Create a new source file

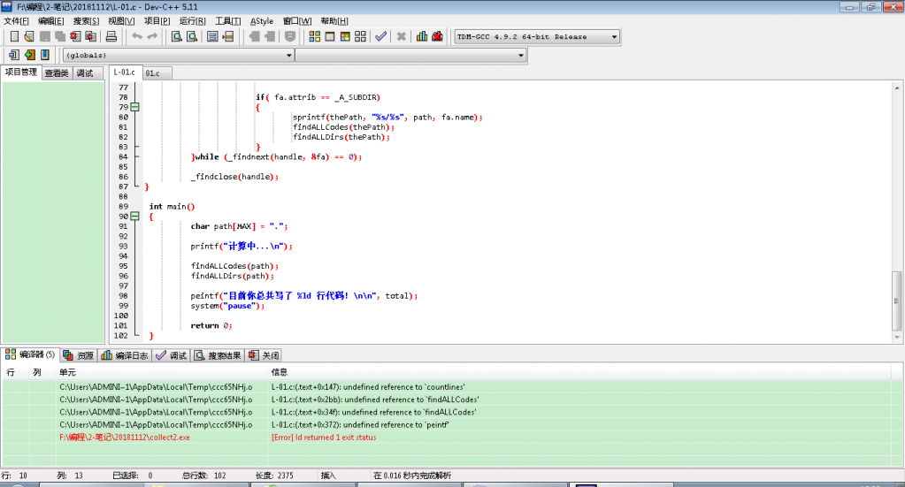[x=14, y=36]
